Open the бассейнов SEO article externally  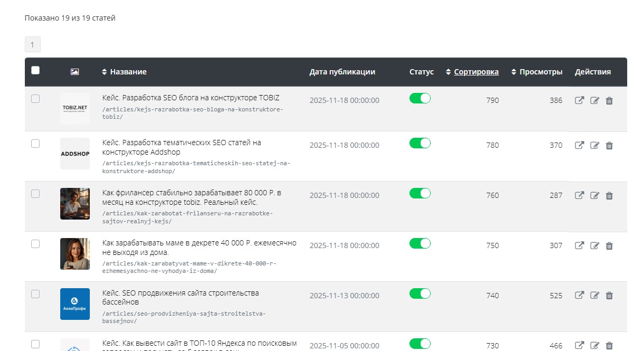pyautogui.click(x=579, y=296)
